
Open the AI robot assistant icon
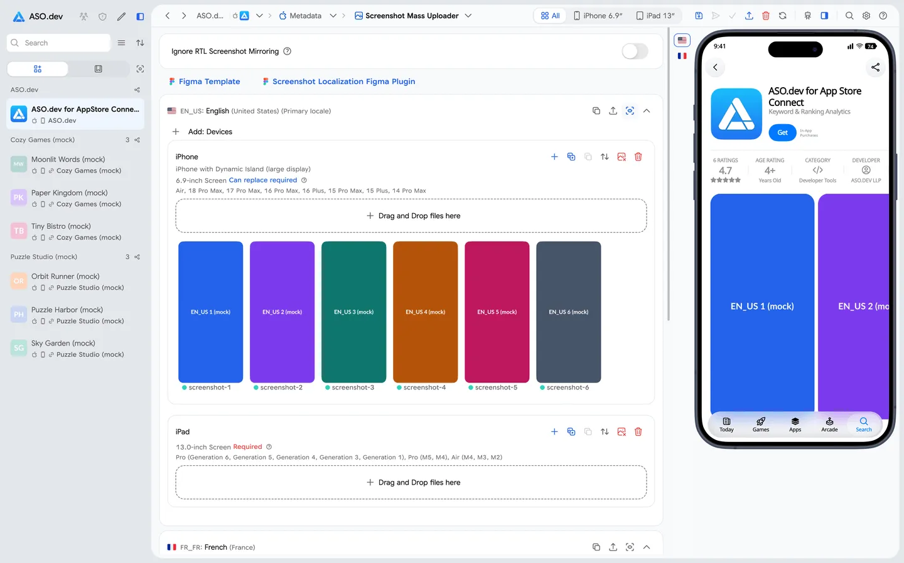(808, 16)
